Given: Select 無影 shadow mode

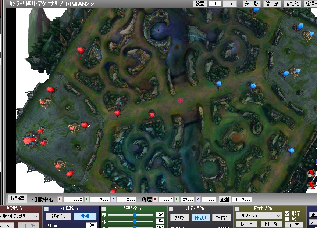Looking at the screenshot, I should [x=179, y=218].
